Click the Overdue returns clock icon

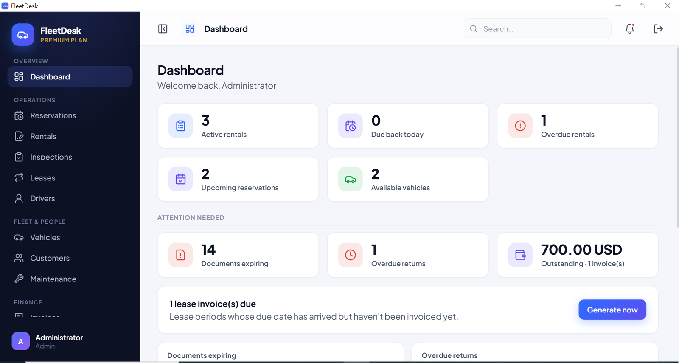351,255
